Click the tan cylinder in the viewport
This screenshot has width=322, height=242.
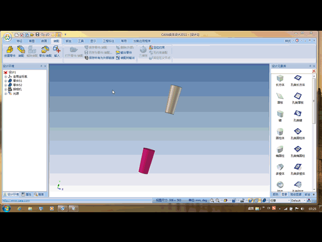coord(174,100)
